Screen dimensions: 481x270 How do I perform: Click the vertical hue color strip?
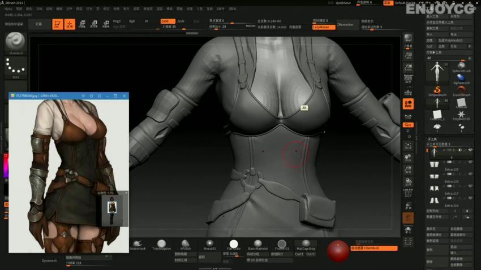point(6,166)
